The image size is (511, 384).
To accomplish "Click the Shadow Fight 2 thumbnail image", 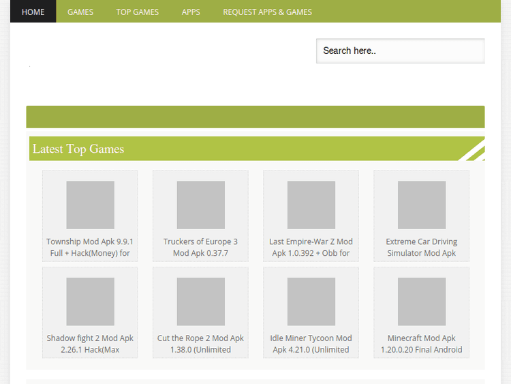I will click(90, 301).
